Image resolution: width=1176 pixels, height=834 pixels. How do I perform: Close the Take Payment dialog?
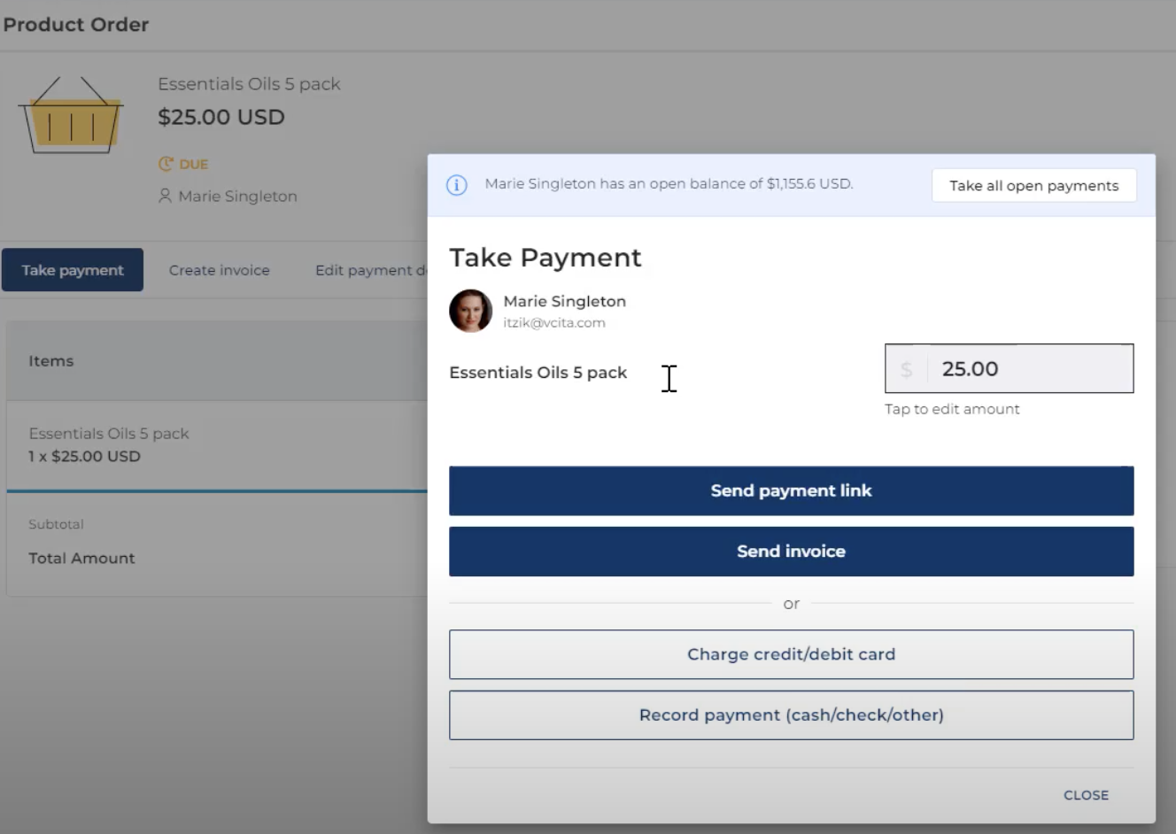[1086, 795]
